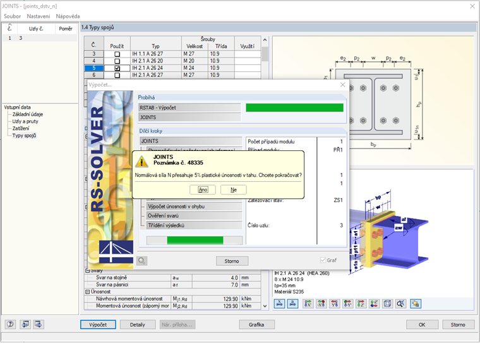Select Zatížení in the tree
This screenshot has width=480, height=360.
click(21, 128)
